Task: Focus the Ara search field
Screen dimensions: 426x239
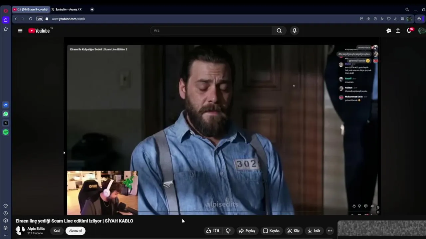Action: tap(211, 31)
